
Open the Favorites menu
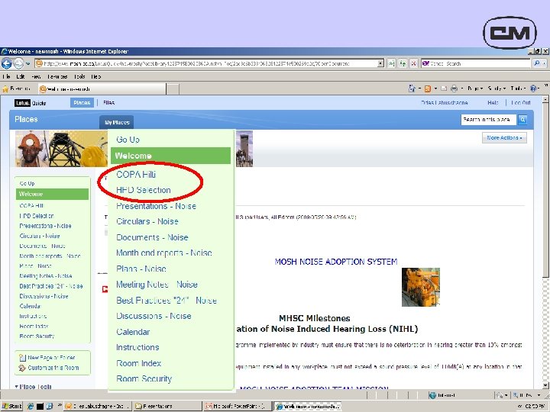[57, 76]
